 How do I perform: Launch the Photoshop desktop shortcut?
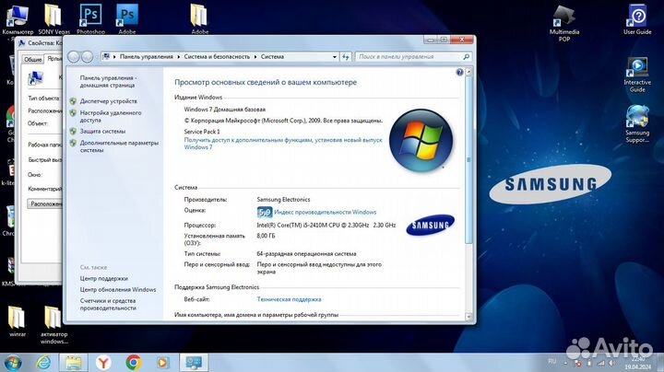point(90,19)
